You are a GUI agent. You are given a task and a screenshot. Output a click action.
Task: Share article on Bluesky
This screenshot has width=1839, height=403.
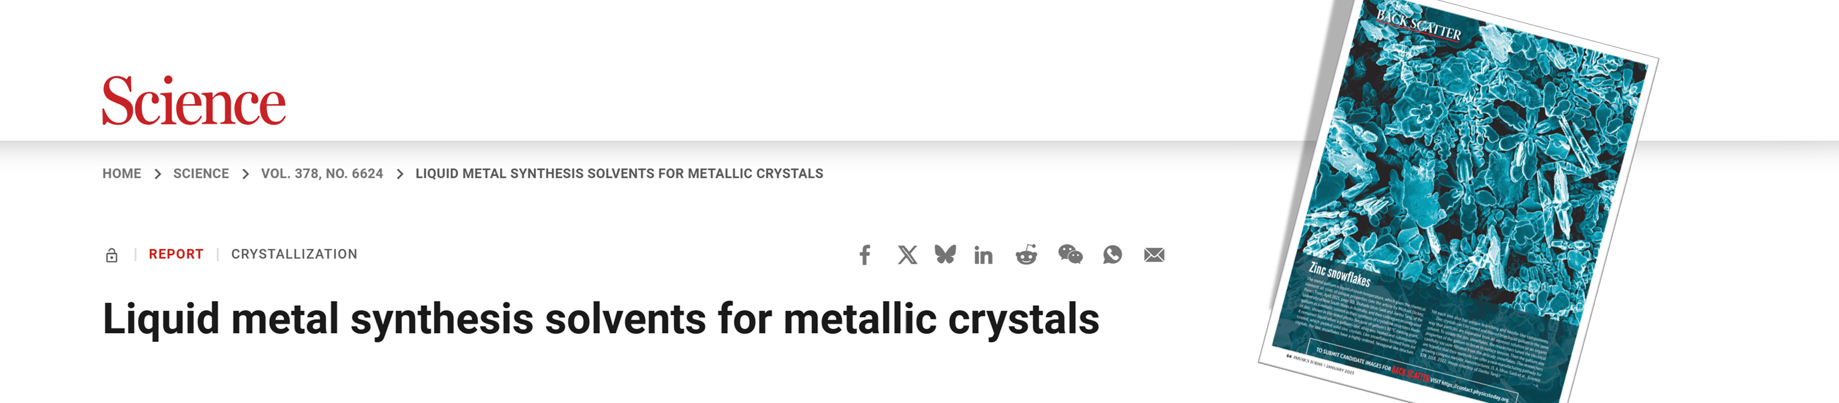(x=945, y=254)
